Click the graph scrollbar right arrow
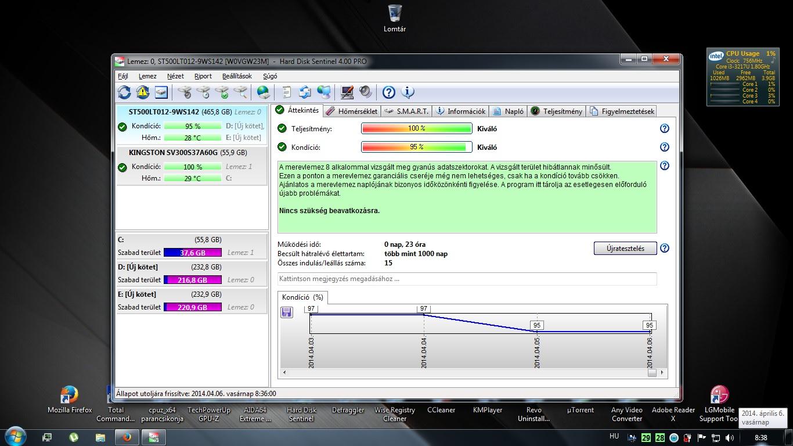The height and width of the screenshot is (446, 793). click(x=662, y=372)
